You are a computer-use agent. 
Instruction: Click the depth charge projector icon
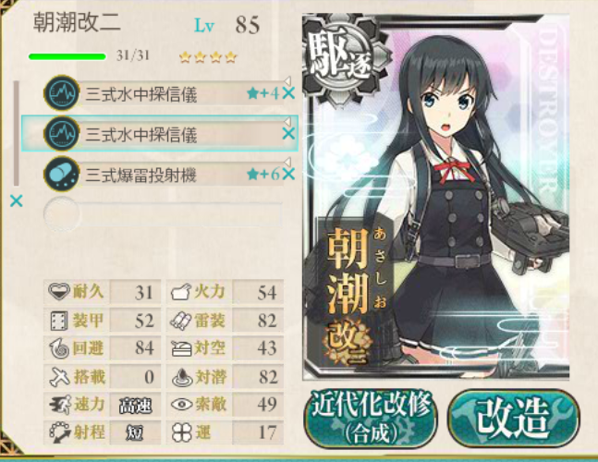61,175
